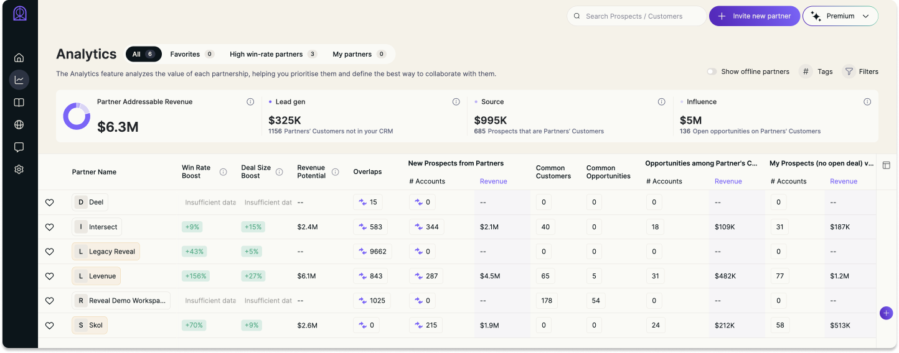Image resolution: width=899 pixels, height=353 pixels.
Task: Click the purple plus floating button
Action: (887, 313)
